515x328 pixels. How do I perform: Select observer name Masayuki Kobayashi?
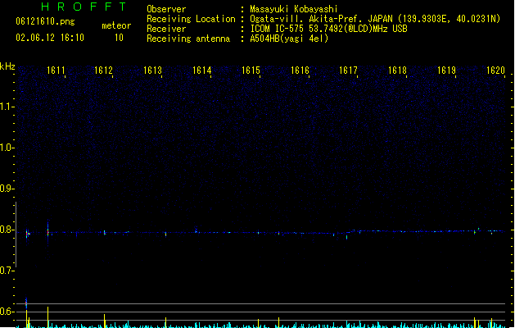click(x=294, y=9)
